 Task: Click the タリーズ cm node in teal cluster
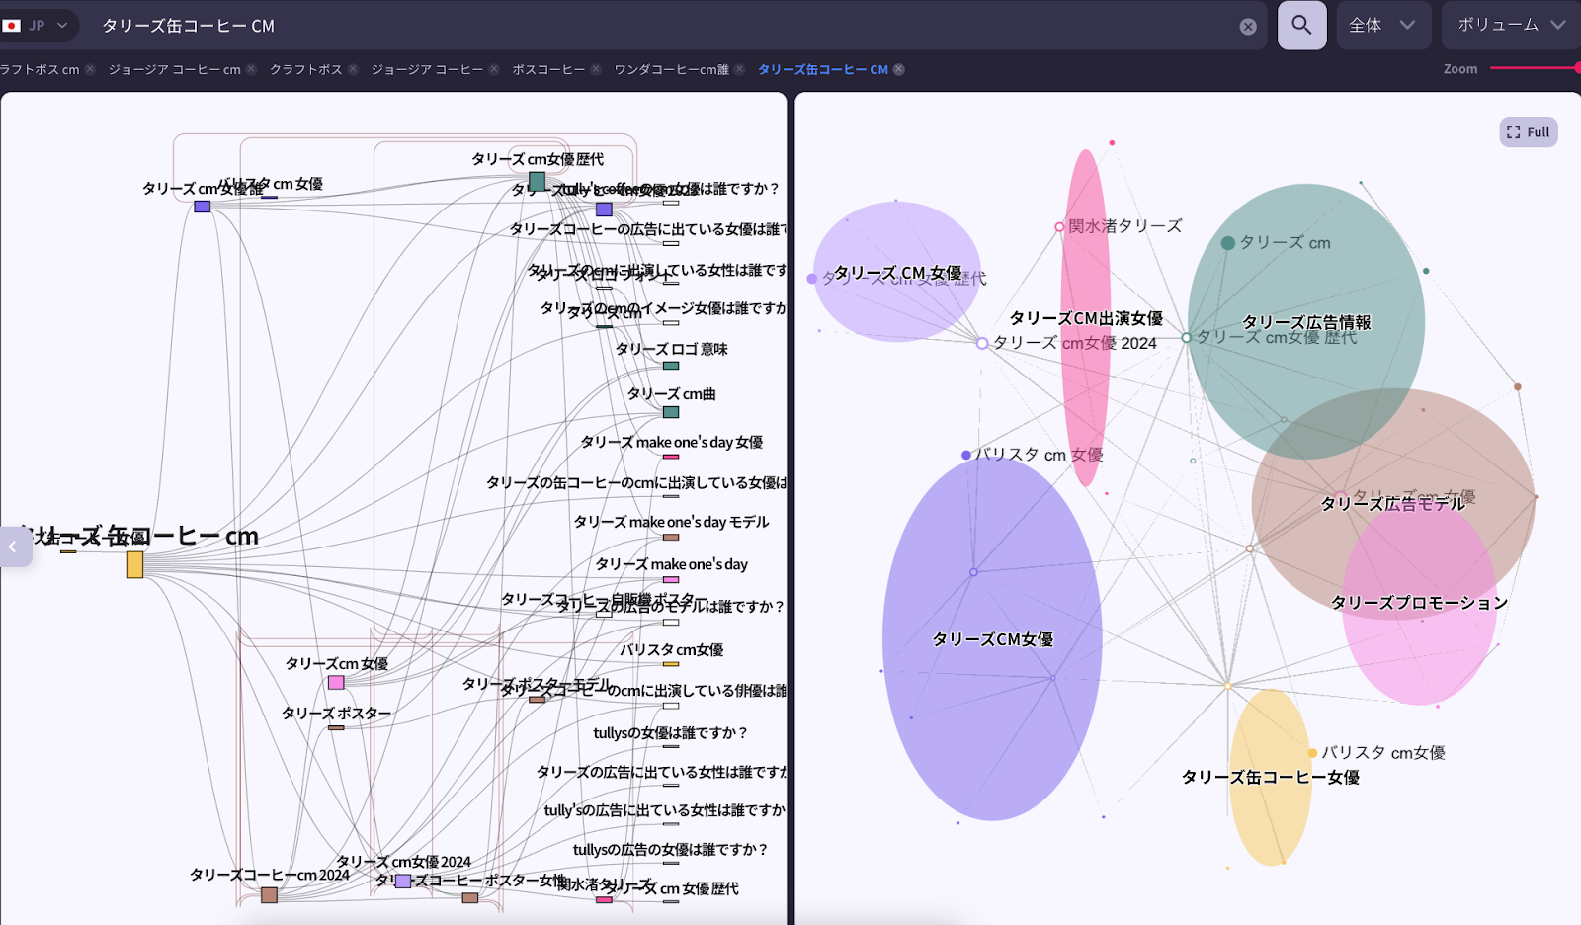pos(1228,243)
